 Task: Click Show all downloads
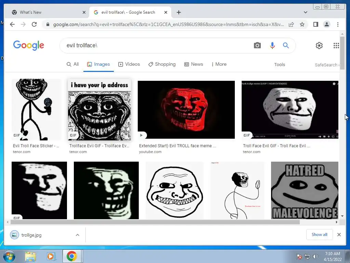[320, 234]
